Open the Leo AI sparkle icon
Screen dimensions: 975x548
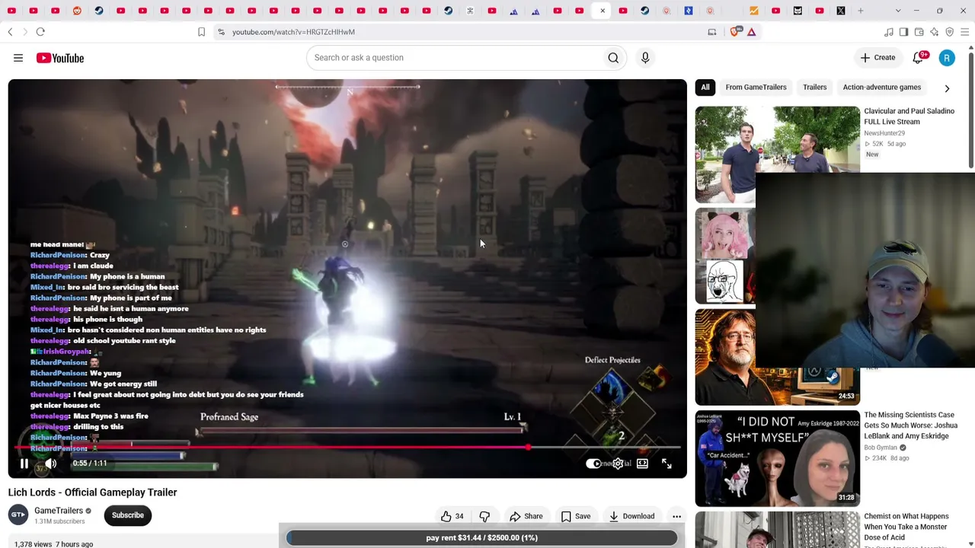point(935,32)
